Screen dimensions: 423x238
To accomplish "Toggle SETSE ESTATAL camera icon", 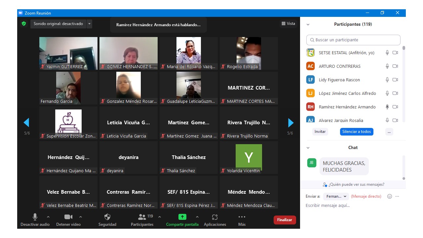I will pyautogui.click(x=395, y=53).
